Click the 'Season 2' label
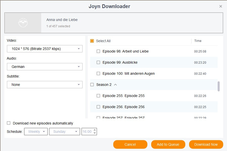The width and height of the screenshot is (227, 151). pos(104,85)
